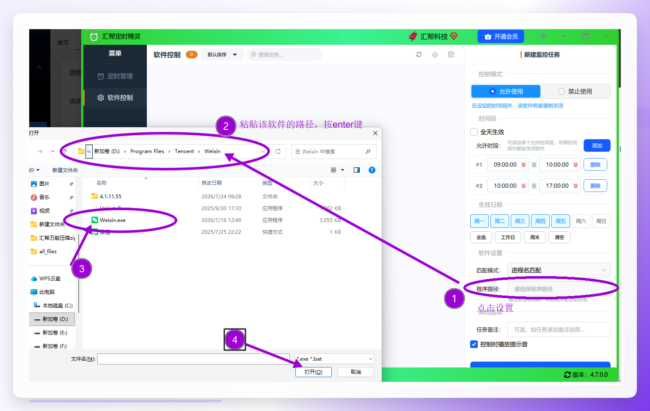Delete time period #2
Image resolution: width=650 pixels, height=411 pixels.
pyautogui.click(x=595, y=186)
